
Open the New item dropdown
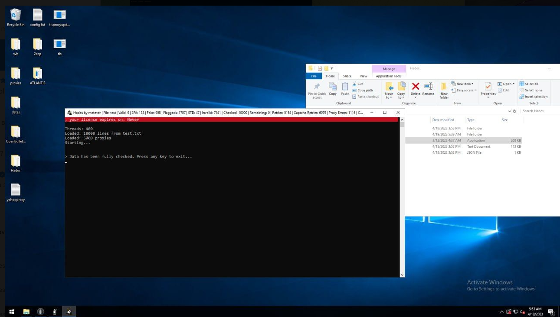pyautogui.click(x=462, y=84)
